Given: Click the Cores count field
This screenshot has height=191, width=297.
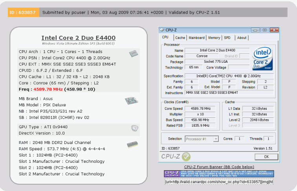Looking at the screenshot, I should 239,139.
